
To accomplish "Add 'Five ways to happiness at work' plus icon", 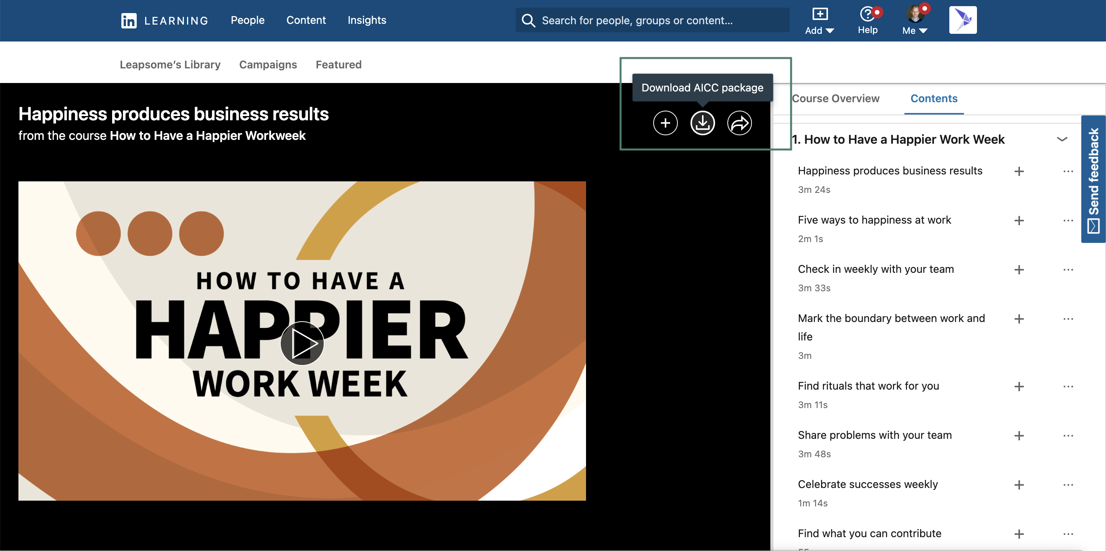I will click(x=1019, y=221).
